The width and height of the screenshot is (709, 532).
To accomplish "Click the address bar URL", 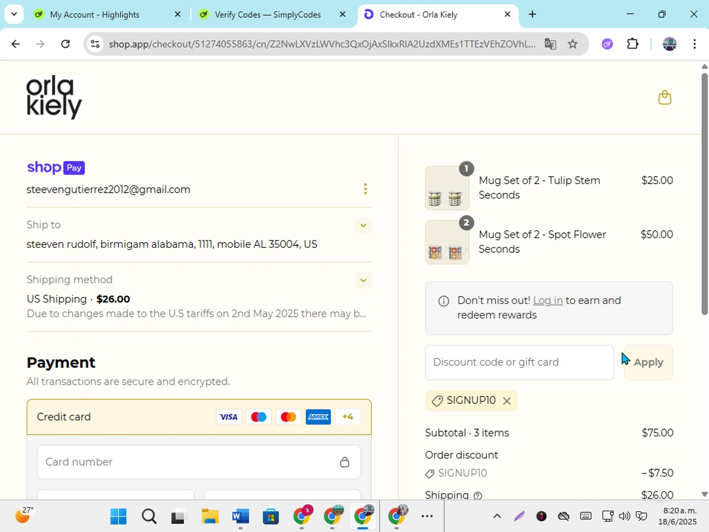I will 322,44.
